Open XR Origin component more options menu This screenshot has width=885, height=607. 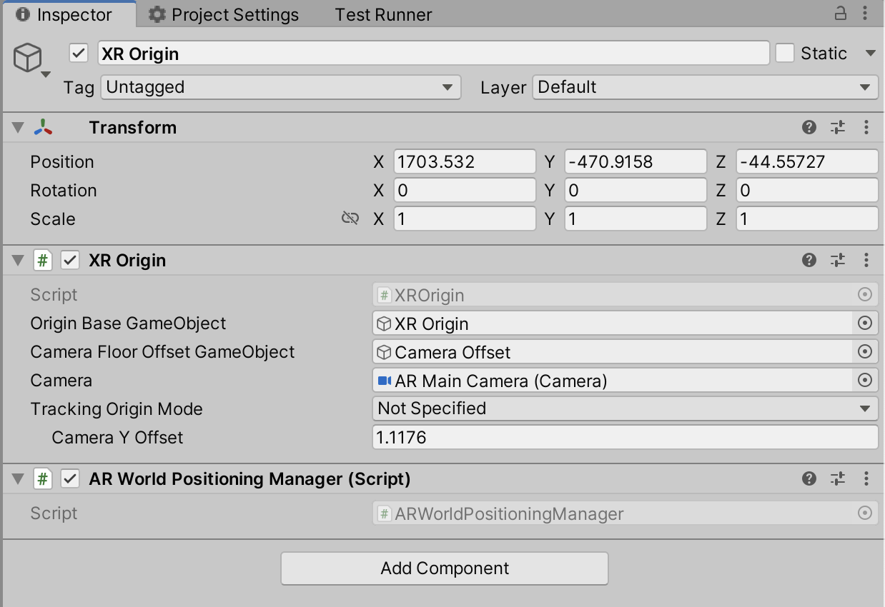coord(866,260)
